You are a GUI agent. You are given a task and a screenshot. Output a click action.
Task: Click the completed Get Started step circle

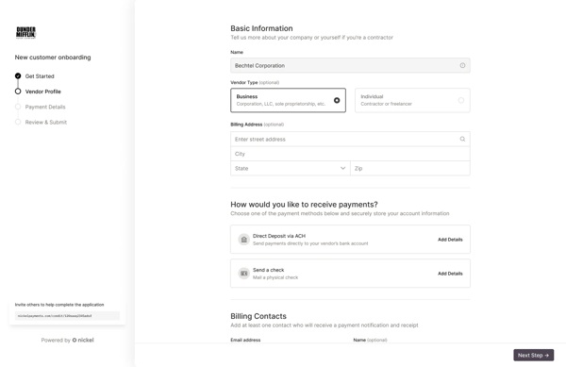pyautogui.click(x=18, y=75)
